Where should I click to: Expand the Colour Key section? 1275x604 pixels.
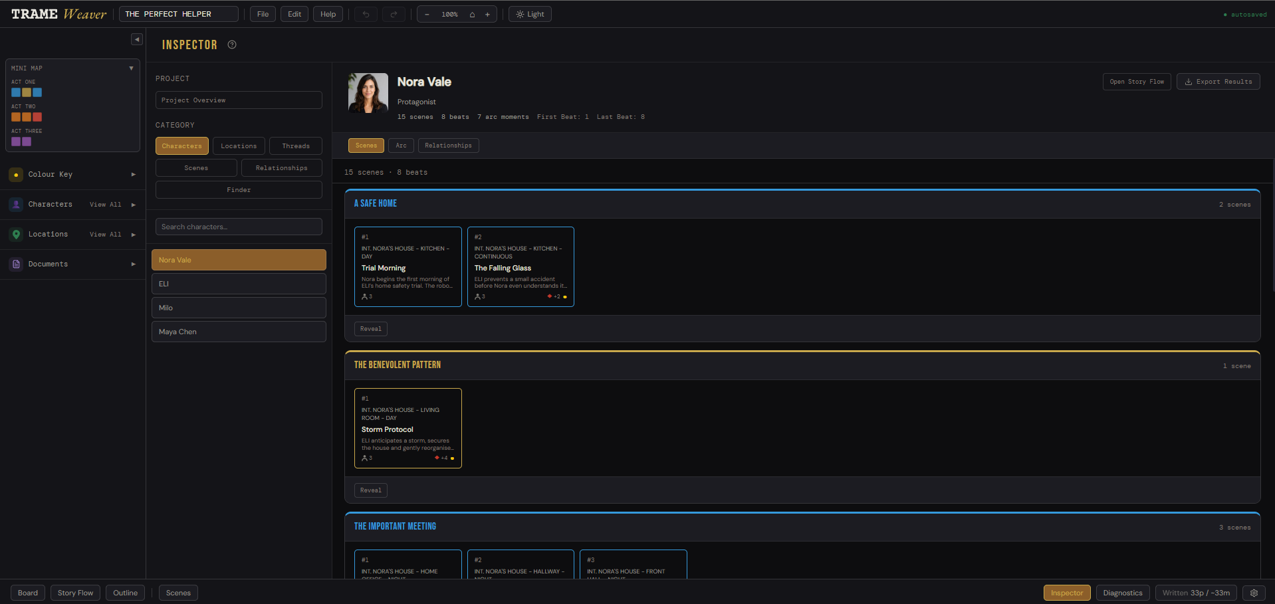(x=134, y=175)
